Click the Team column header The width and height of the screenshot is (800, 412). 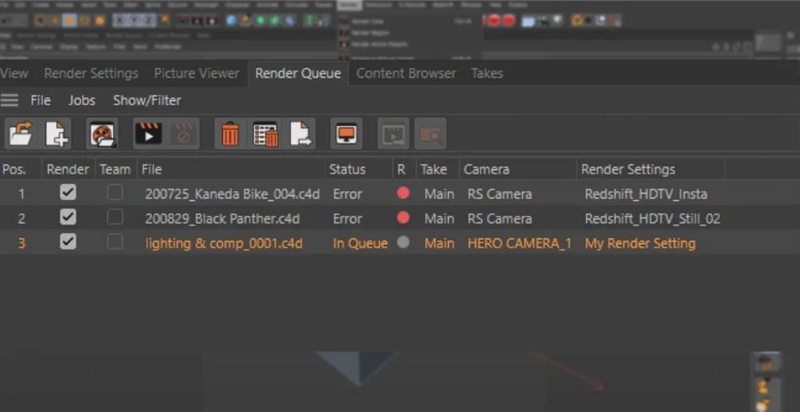tap(116, 169)
